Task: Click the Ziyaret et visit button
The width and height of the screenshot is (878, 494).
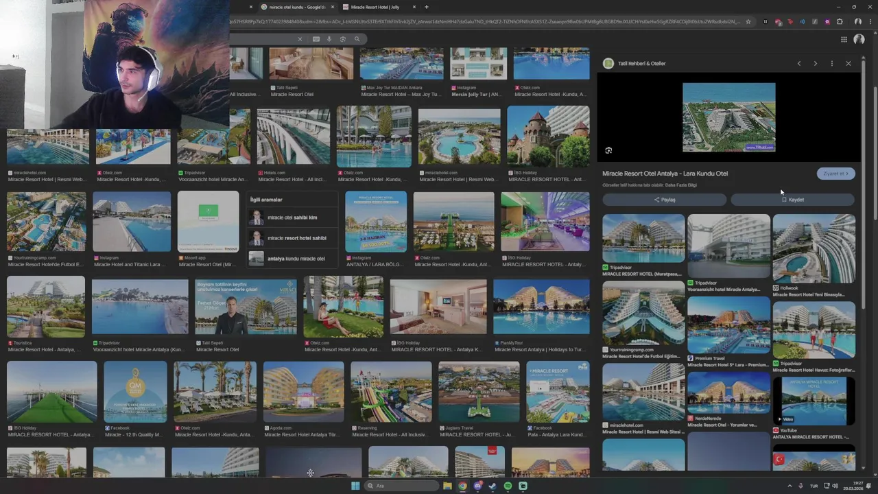Action: (835, 174)
